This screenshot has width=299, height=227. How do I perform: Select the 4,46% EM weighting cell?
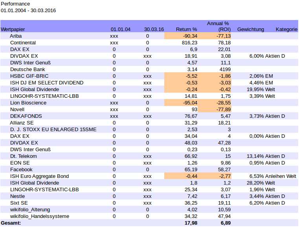(261, 83)
